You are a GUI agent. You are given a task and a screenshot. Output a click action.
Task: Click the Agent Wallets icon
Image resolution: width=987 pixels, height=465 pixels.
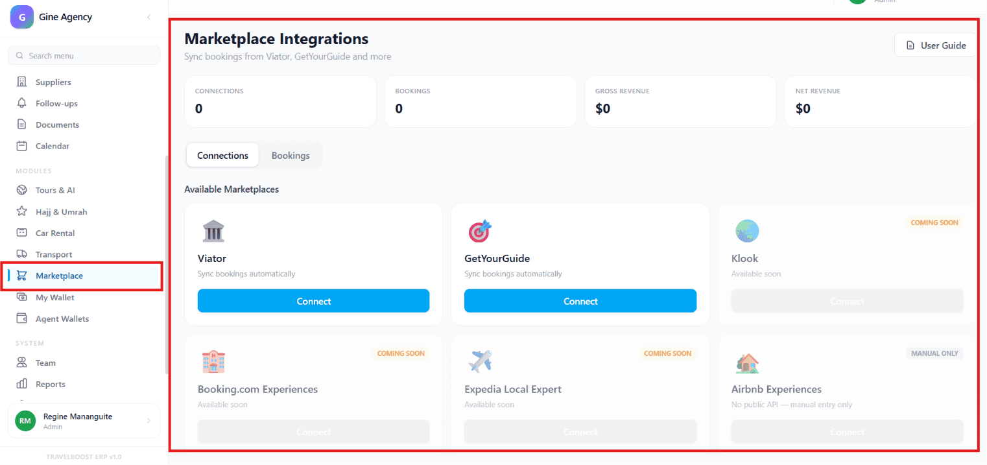[x=22, y=318]
